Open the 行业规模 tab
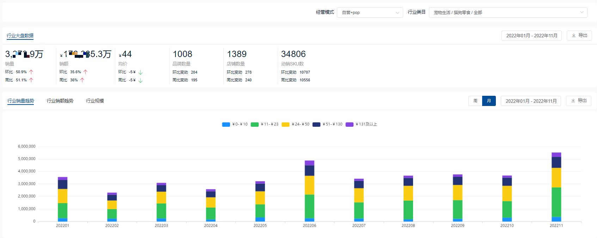 [95, 101]
